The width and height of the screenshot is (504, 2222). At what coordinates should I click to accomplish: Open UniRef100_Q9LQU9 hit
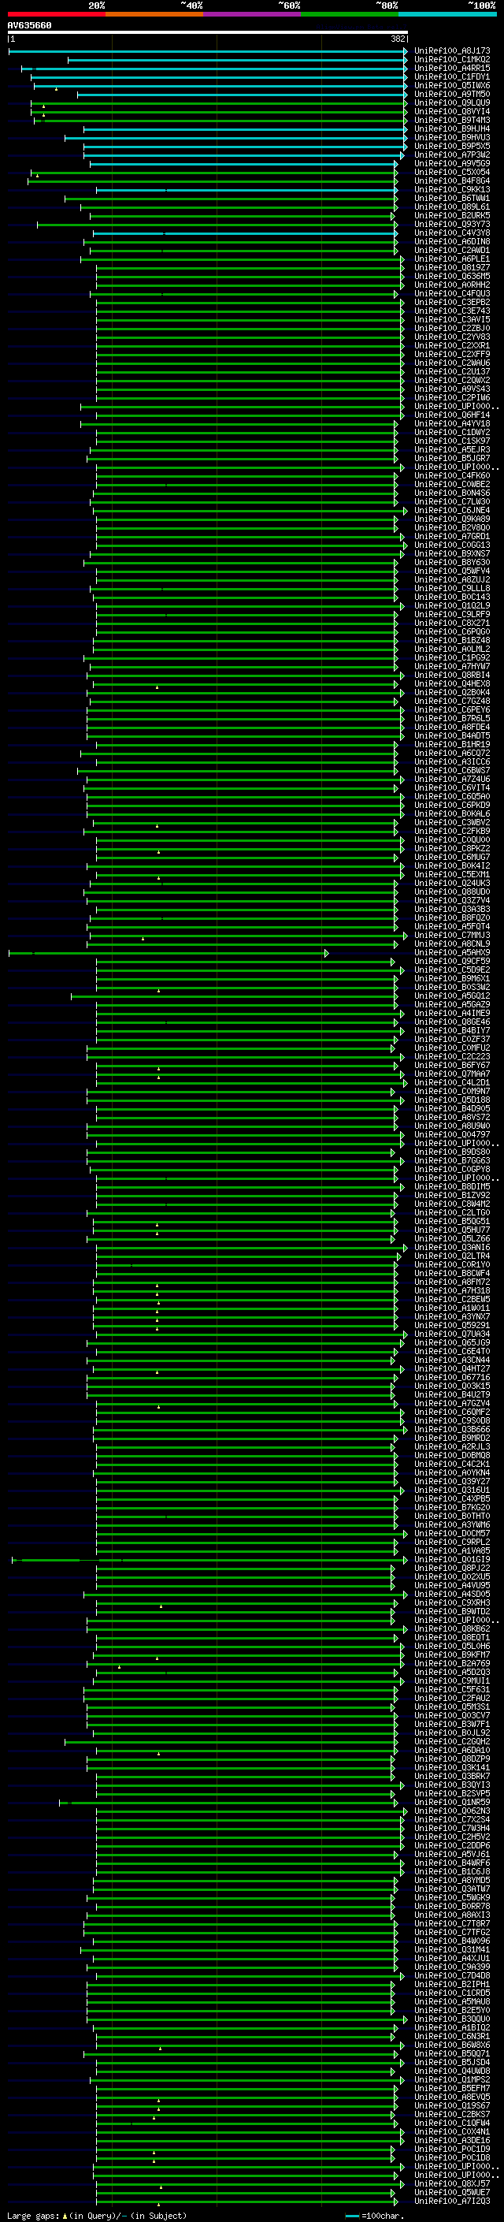click(452, 102)
